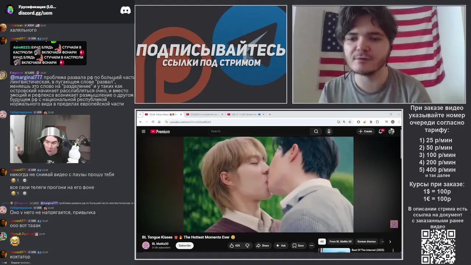This screenshot has width=471, height=265.
Task: Click the laughing emoji reaction under 'никогда не снимай'
Action: pyautogui.click(x=15, y=180)
